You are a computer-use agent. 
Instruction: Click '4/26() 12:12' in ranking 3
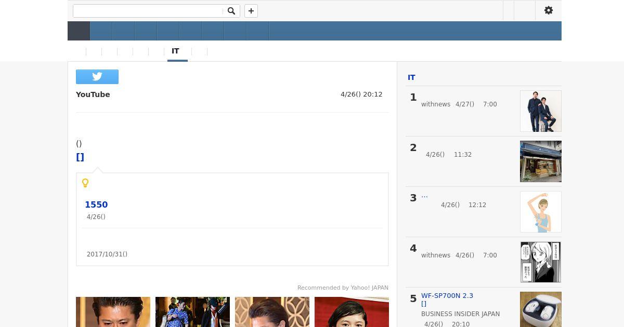(x=464, y=205)
